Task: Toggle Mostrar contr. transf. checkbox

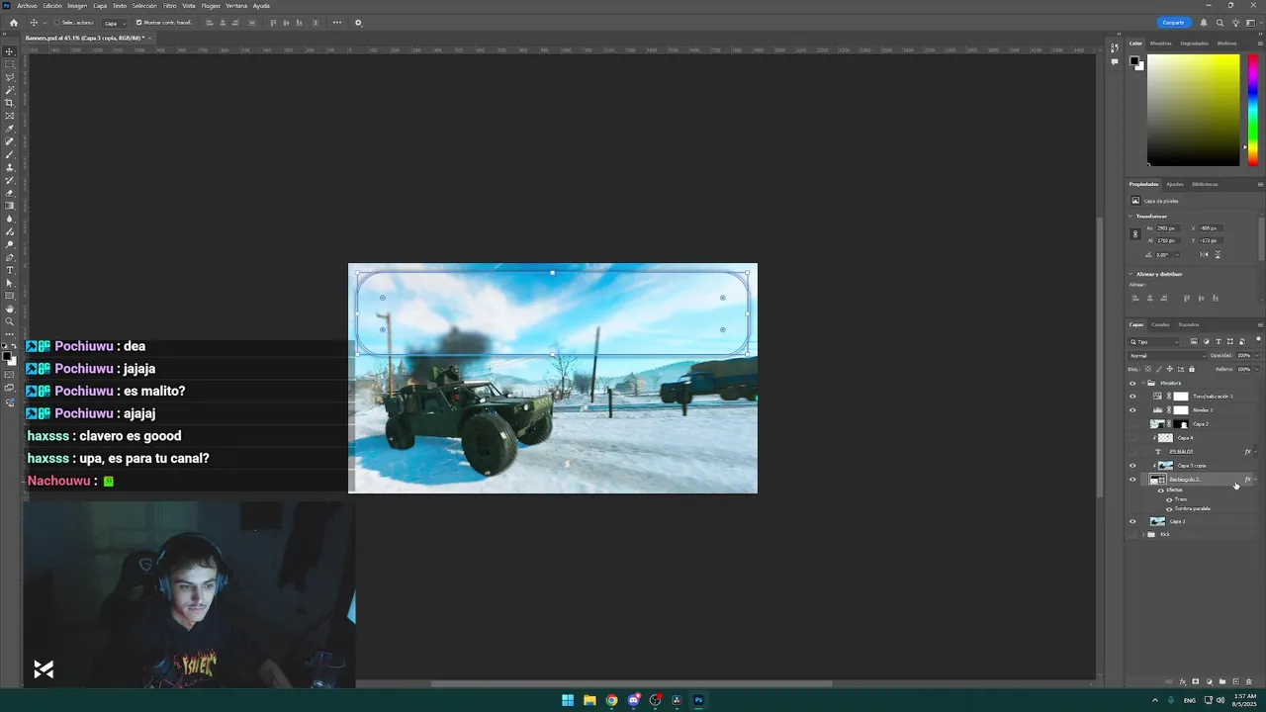Action: click(x=138, y=22)
